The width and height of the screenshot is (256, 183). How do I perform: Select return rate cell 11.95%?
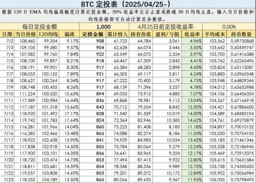click(192, 180)
